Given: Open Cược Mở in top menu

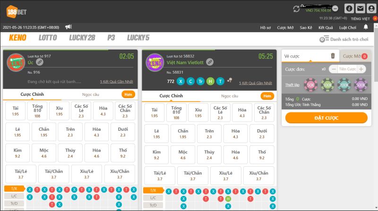Looking at the screenshot, I should point(285,27).
